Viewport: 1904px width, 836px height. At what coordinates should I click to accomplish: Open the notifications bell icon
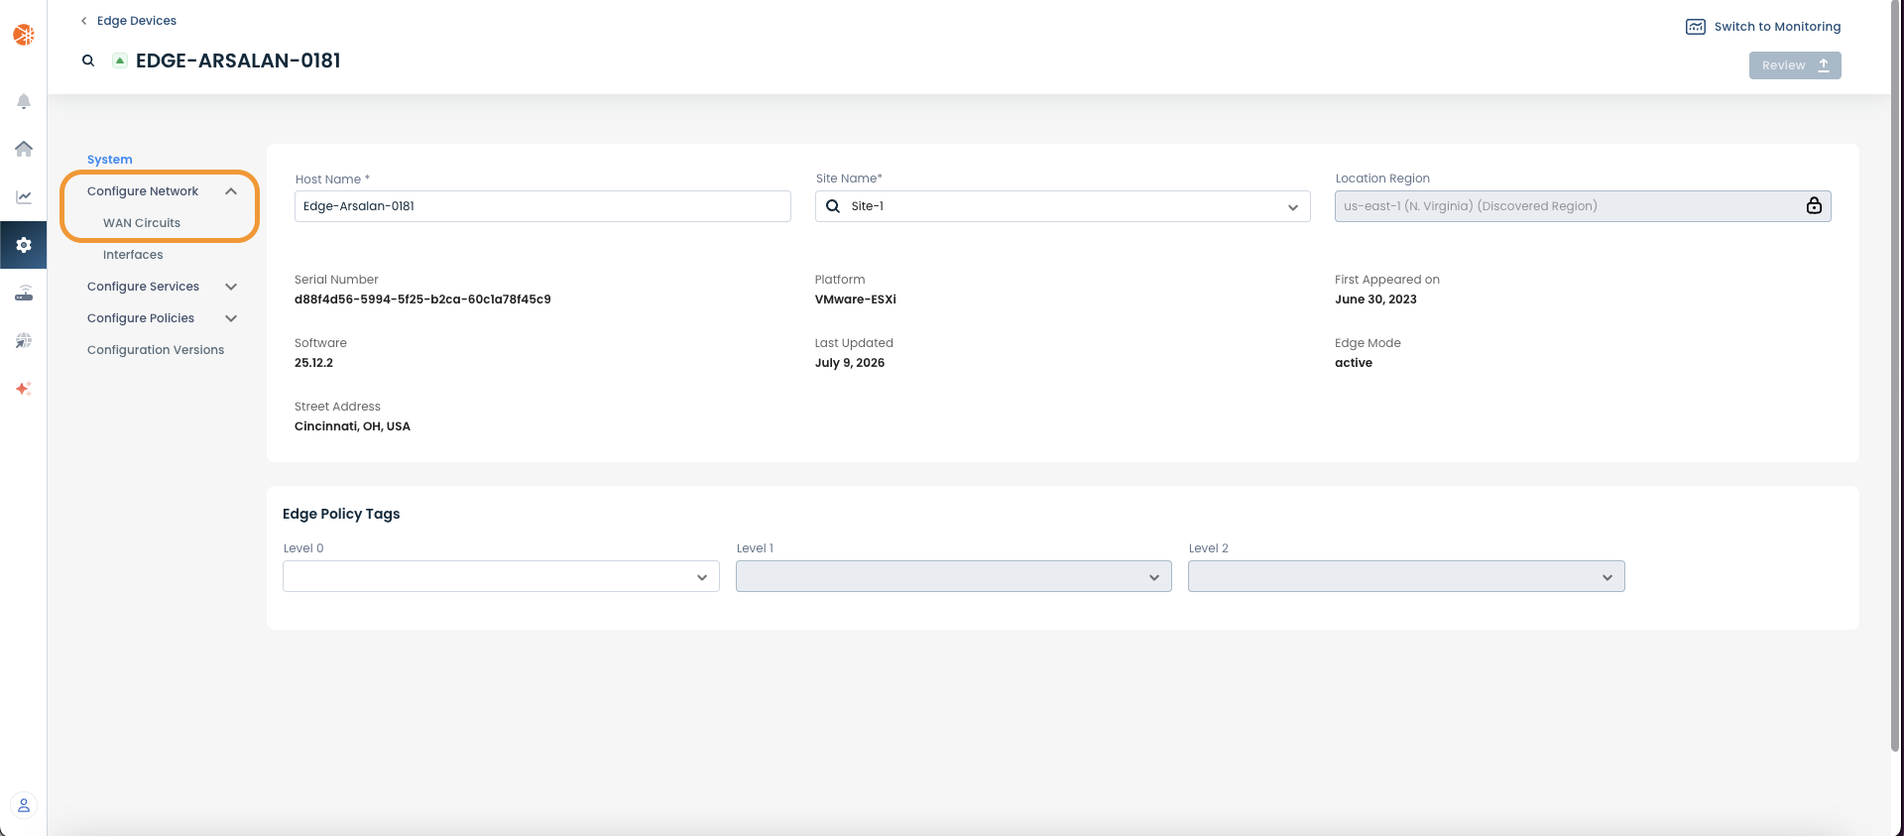tap(24, 101)
